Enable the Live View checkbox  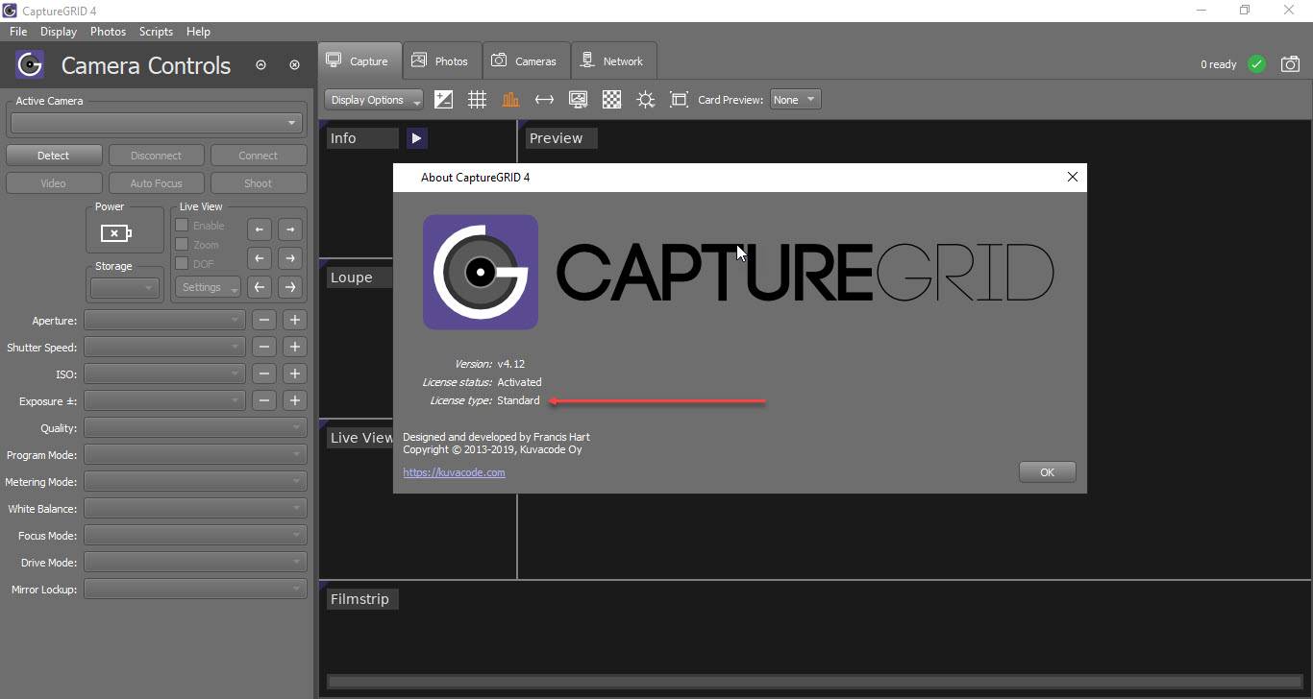(182, 225)
